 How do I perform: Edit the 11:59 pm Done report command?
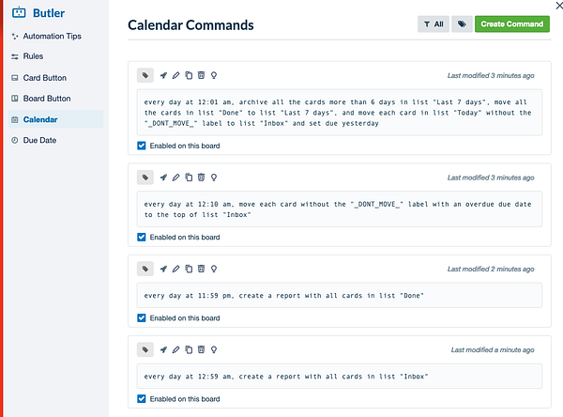coord(175,270)
